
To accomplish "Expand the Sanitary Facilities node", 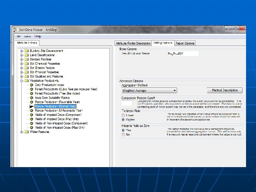I will pyautogui.click(x=21, y=59).
